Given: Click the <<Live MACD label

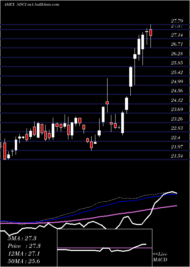Looking at the screenshot, I should [160, 257].
